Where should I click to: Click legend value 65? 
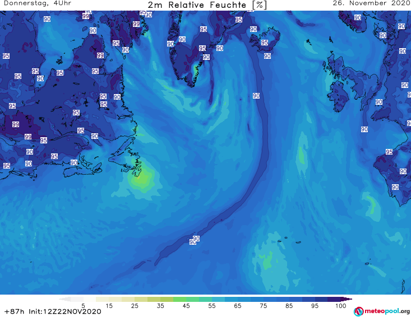(x=238, y=306)
